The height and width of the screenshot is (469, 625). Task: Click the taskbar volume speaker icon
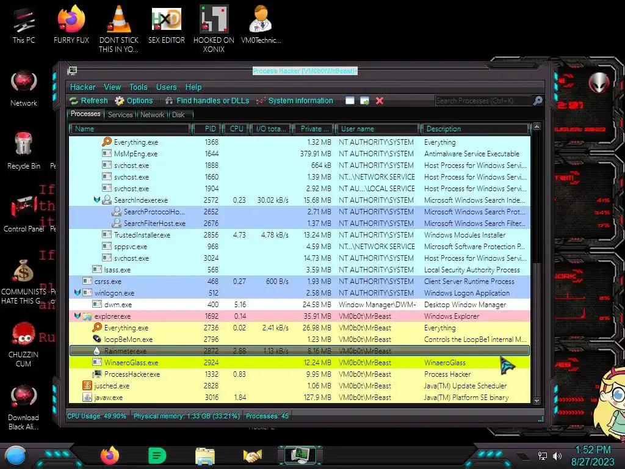557,456
